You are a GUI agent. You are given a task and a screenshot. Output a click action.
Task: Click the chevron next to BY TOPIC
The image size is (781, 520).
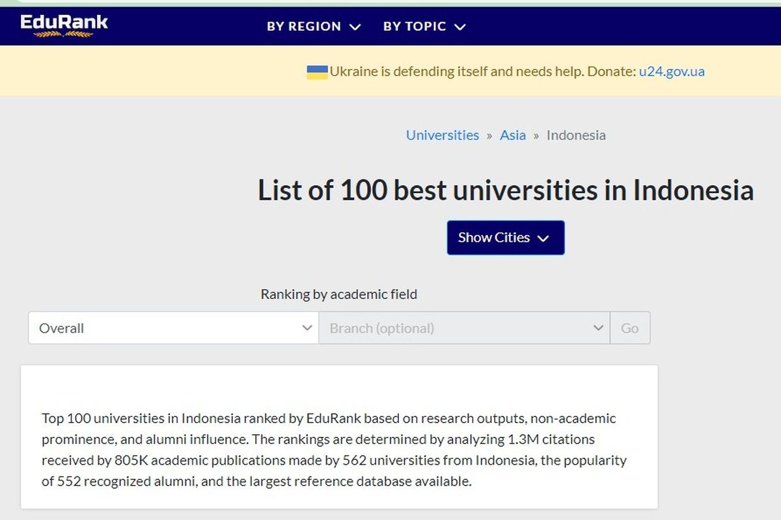click(x=461, y=27)
